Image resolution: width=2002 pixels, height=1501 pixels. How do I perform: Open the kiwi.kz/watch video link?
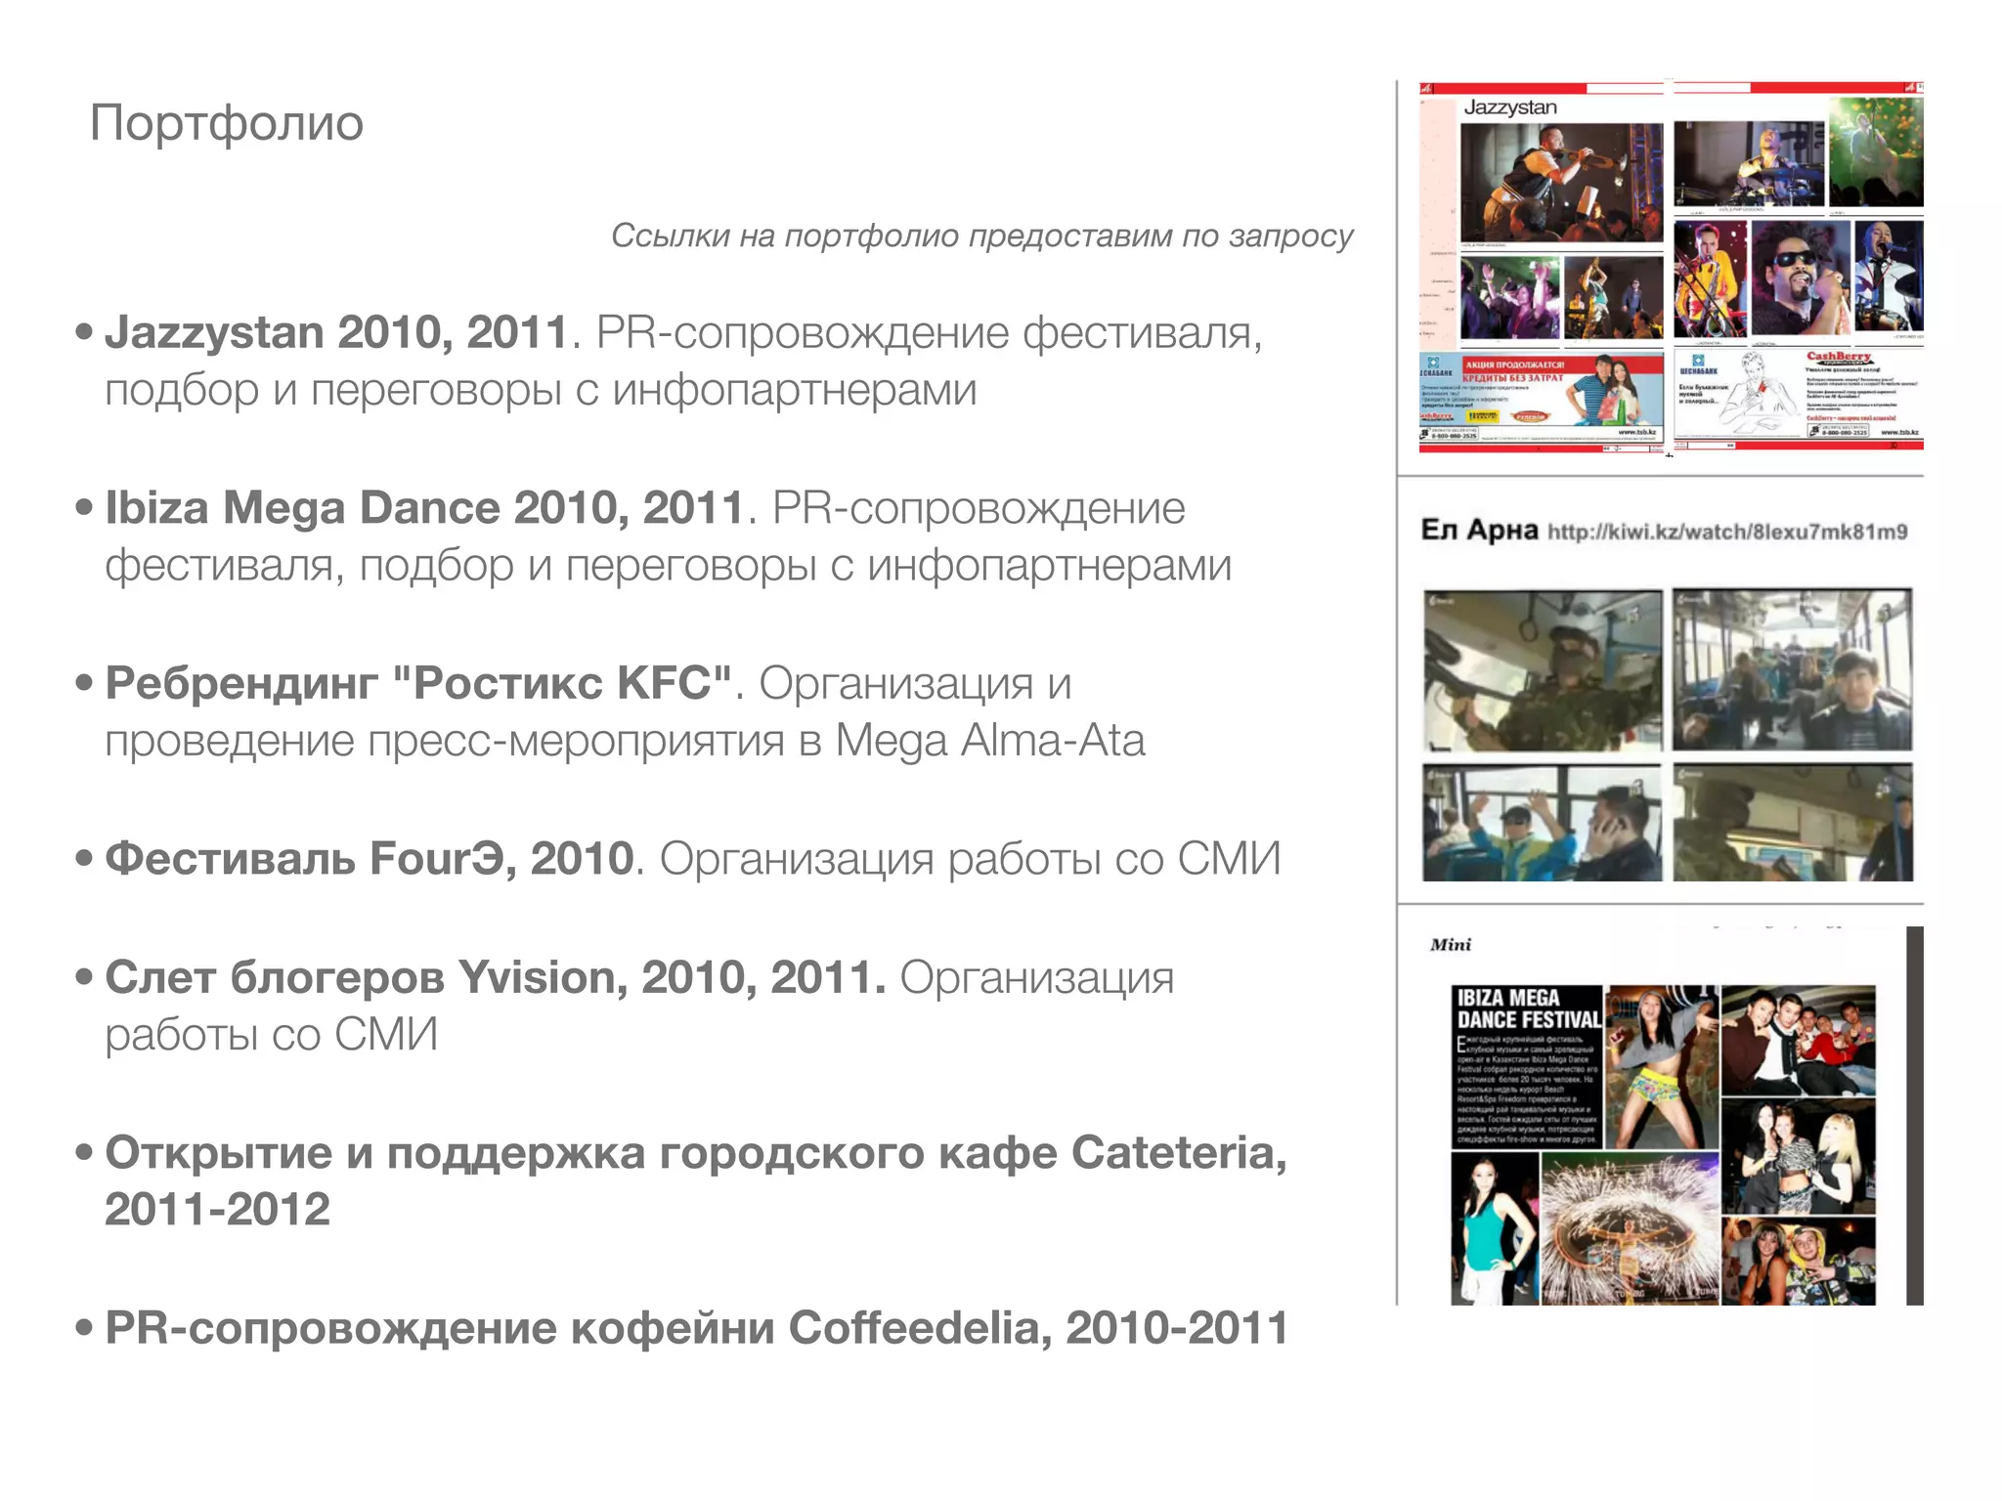1727,532
